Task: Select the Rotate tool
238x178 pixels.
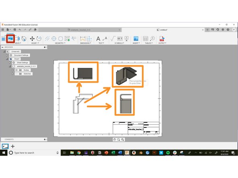Action: coord(39,39)
